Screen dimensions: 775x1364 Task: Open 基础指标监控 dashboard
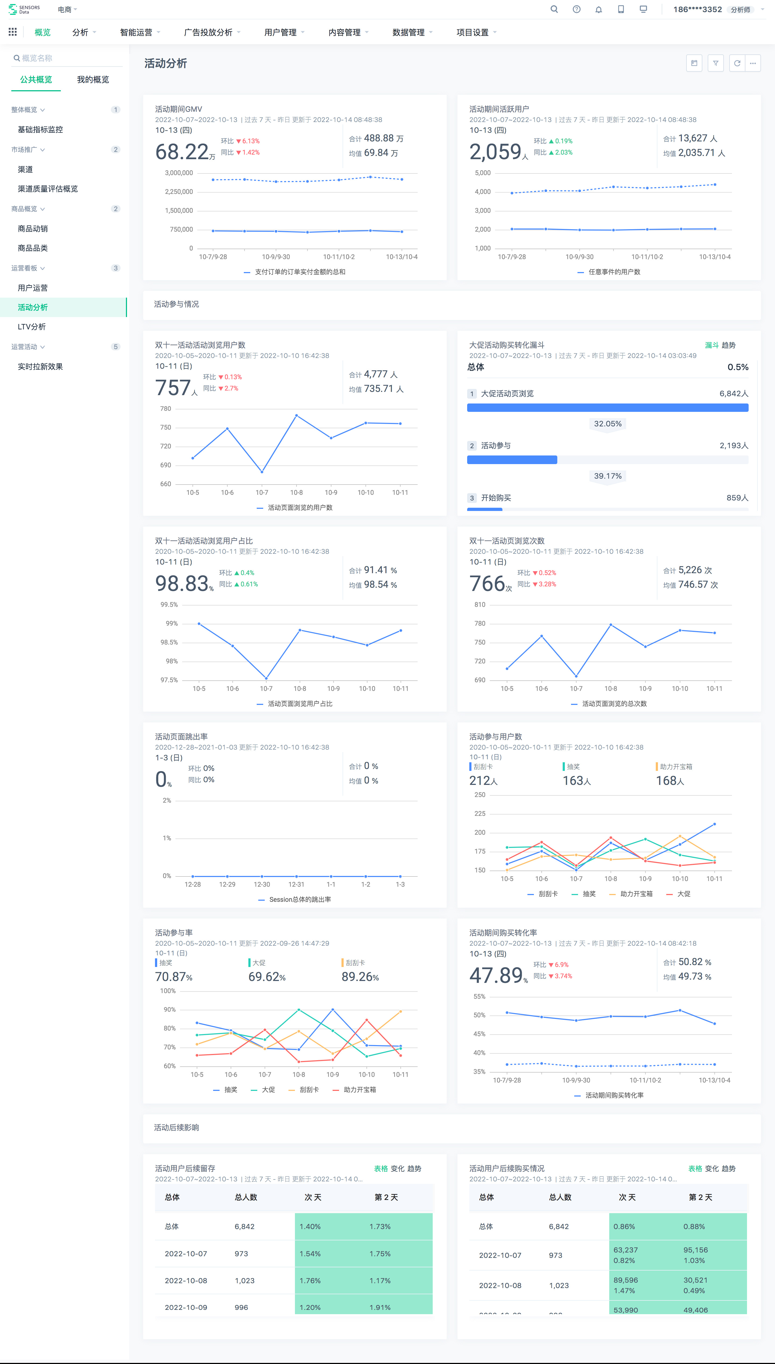coord(40,129)
